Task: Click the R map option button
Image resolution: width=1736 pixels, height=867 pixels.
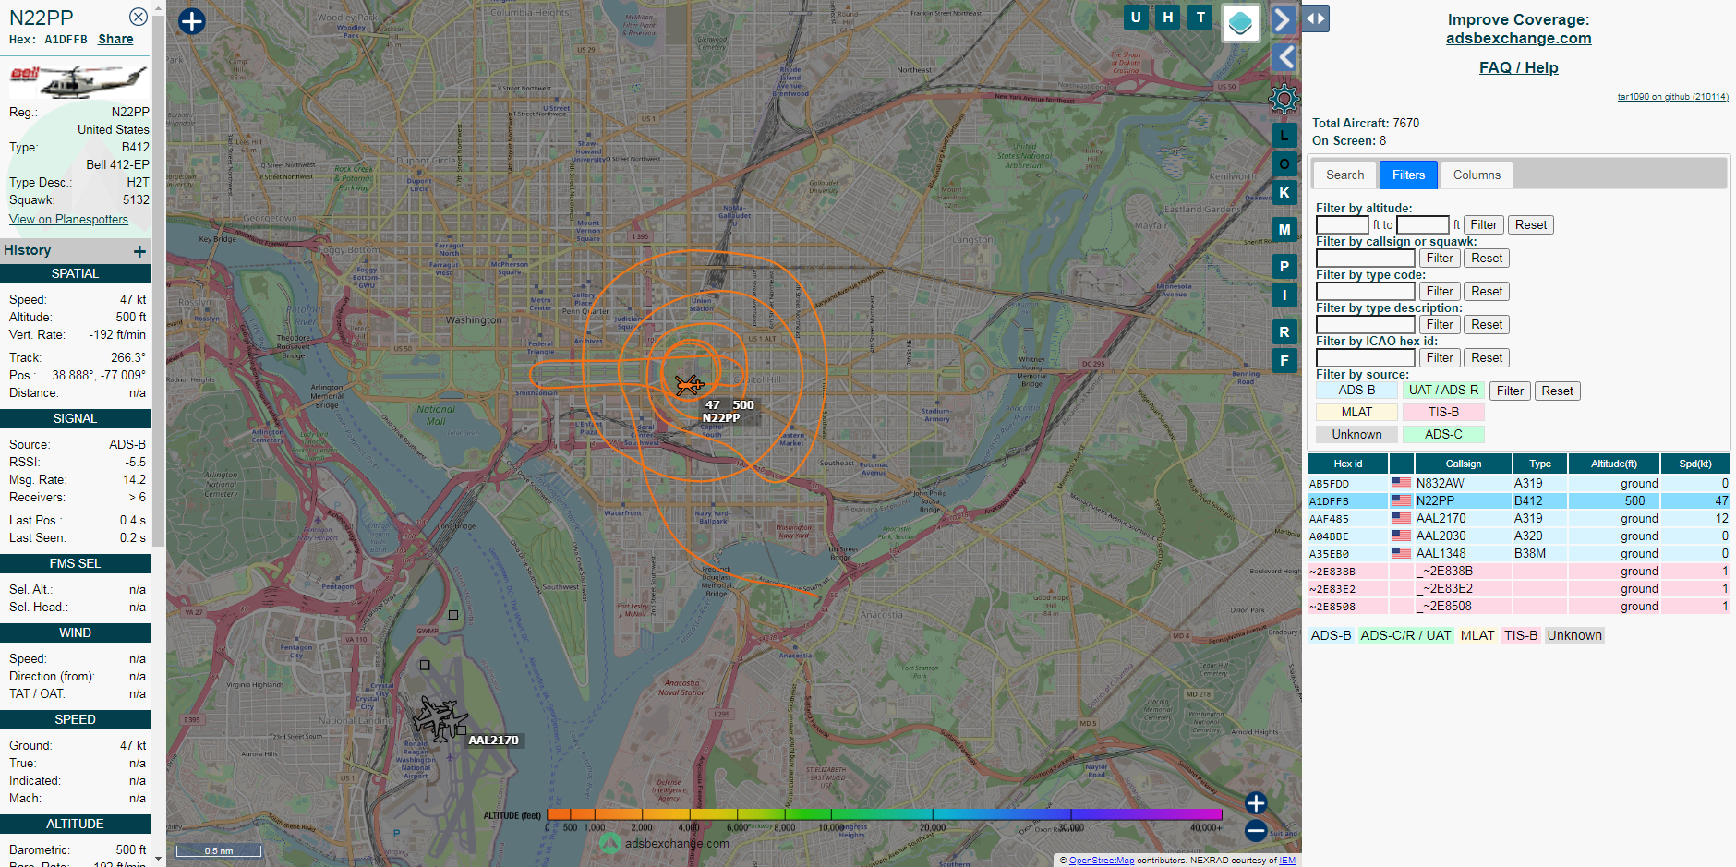Action: tap(1284, 332)
